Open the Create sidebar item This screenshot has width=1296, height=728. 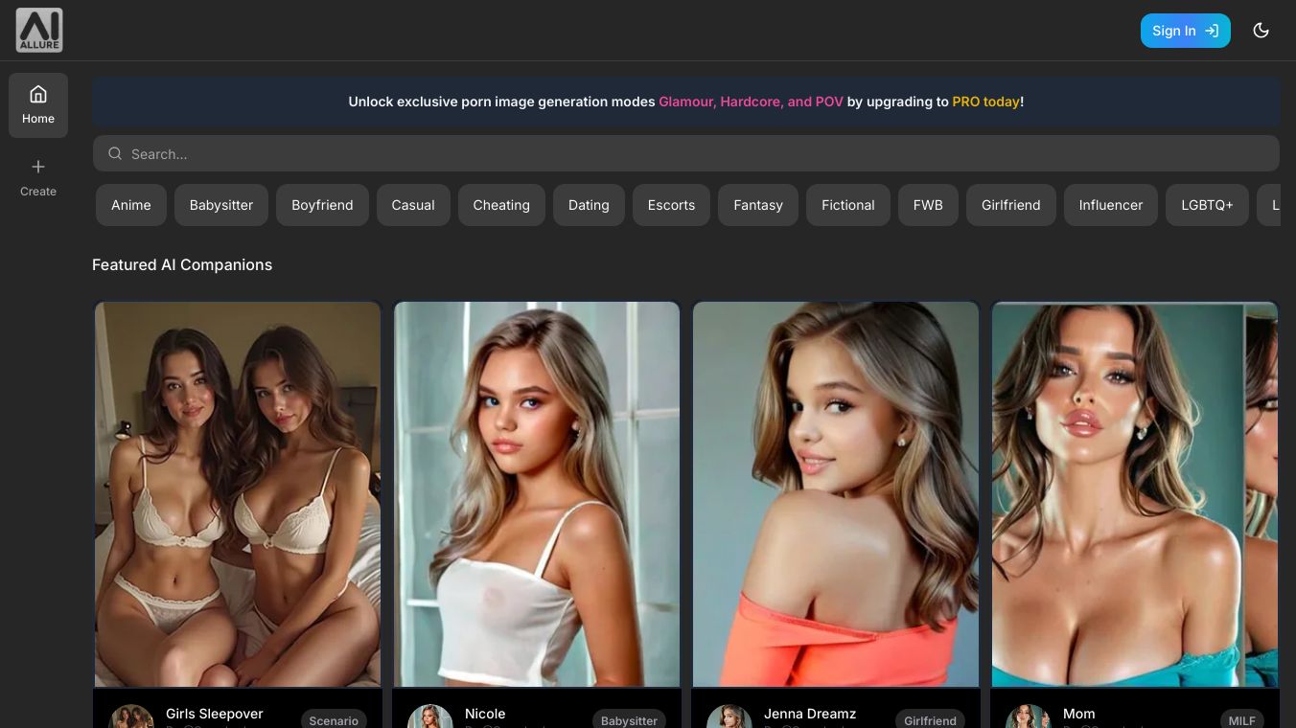click(38, 178)
